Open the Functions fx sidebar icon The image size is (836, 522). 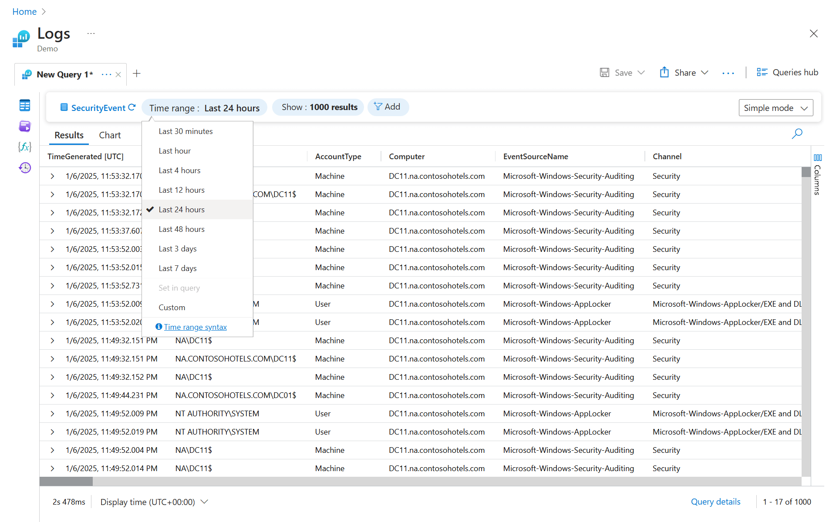pos(25,147)
